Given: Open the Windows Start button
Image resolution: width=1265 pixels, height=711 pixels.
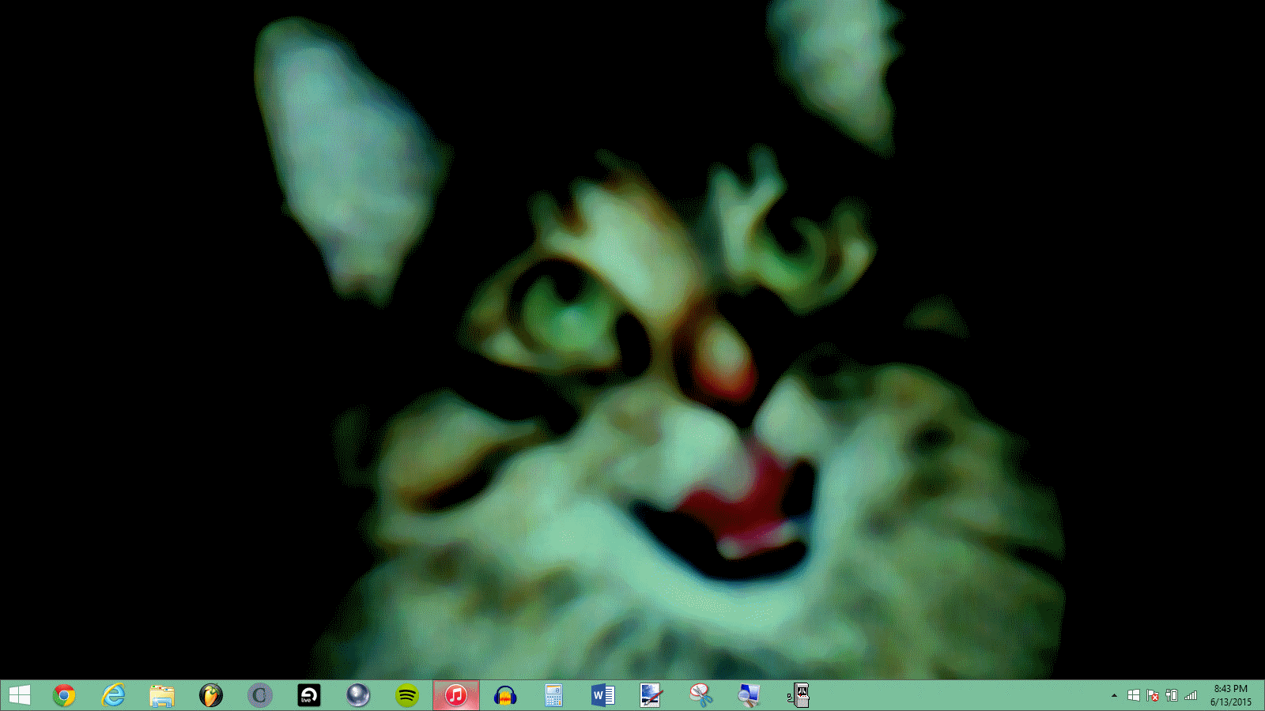Looking at the screenshot, I should [x=20, y=695].
